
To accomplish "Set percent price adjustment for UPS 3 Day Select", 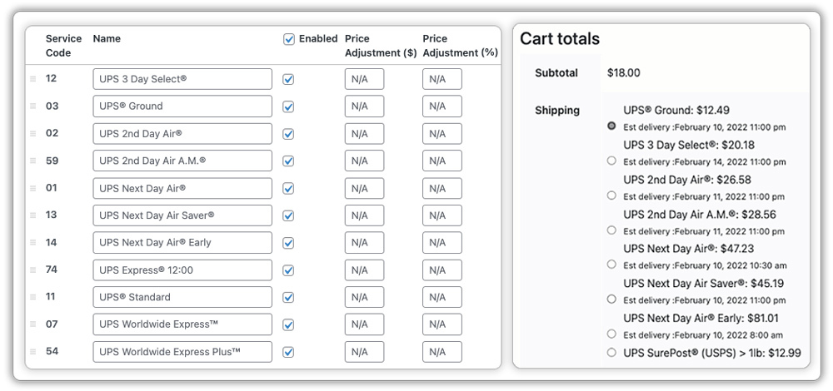I will pyautogui.click(x=442, y=79).
